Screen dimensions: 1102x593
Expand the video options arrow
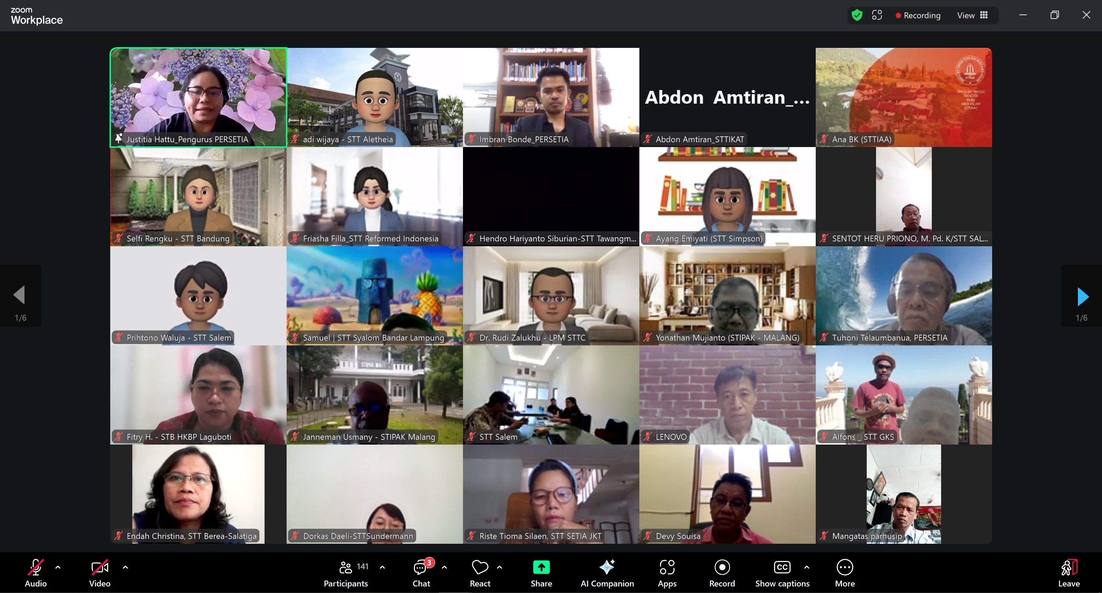125,568
